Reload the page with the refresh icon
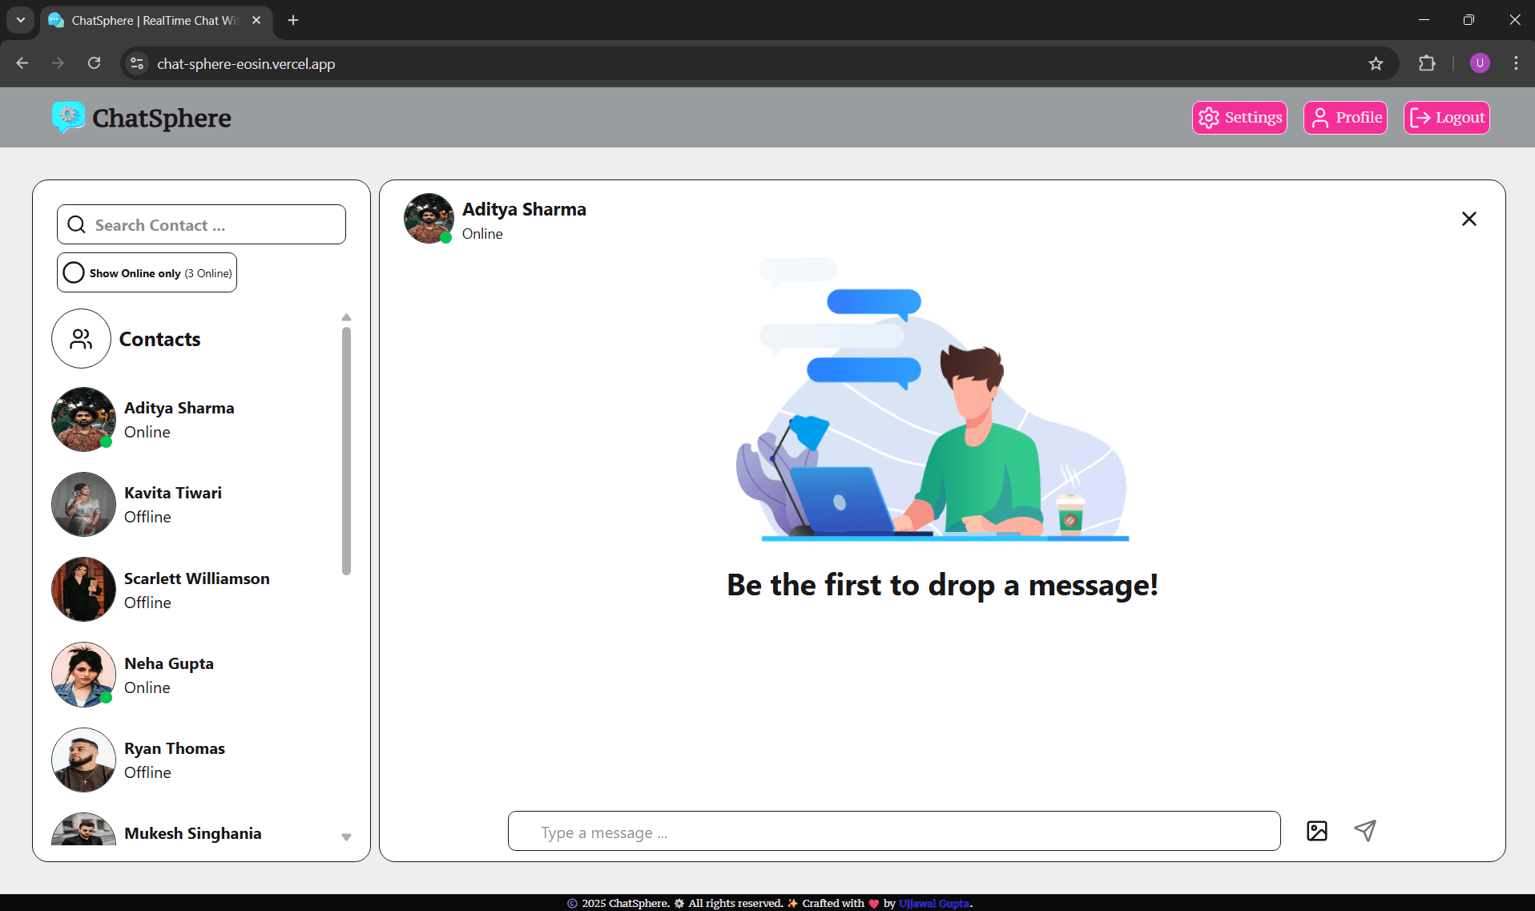This screenshot has height=911, width=1535. tap(94, 63)
